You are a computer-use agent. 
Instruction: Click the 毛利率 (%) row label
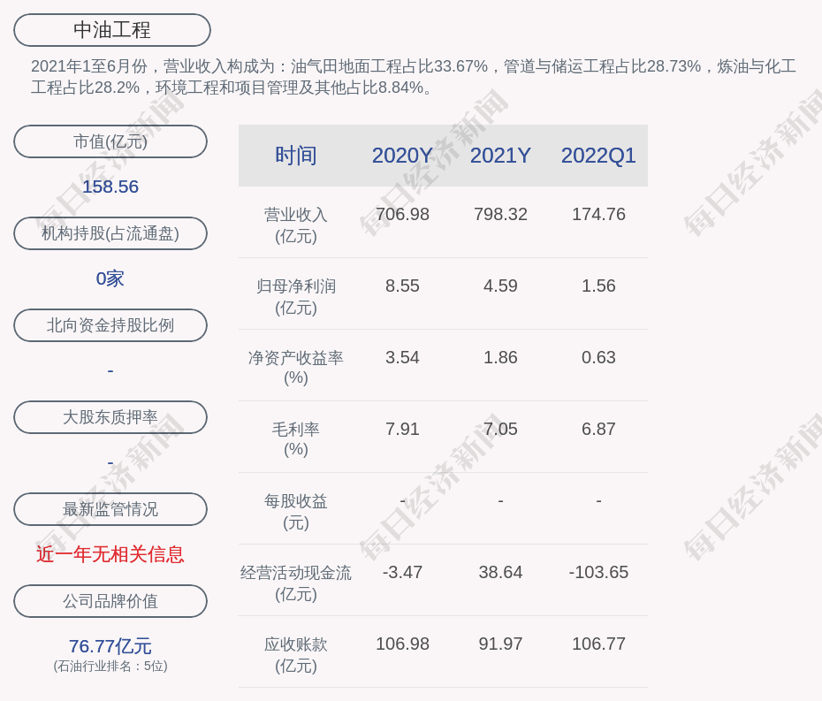coord(296,438)
